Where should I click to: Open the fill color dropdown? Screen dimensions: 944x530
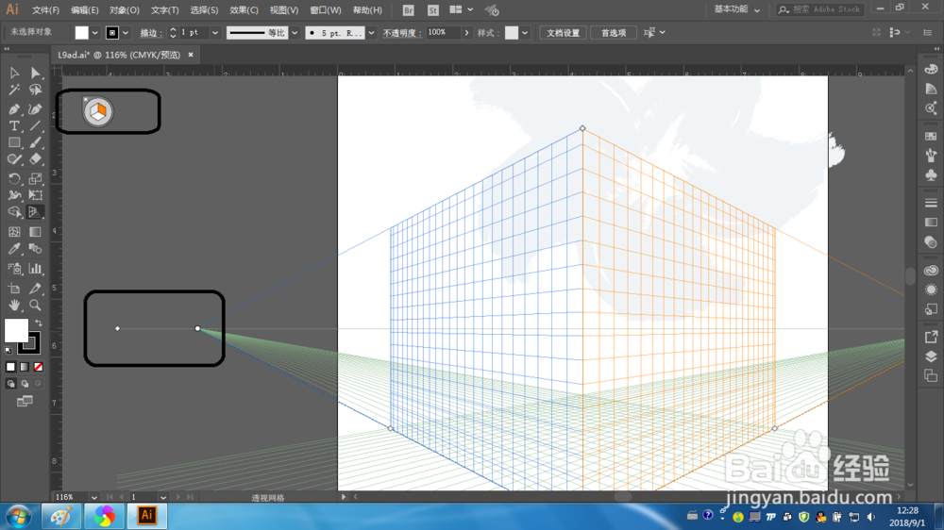tap(94, 33)
